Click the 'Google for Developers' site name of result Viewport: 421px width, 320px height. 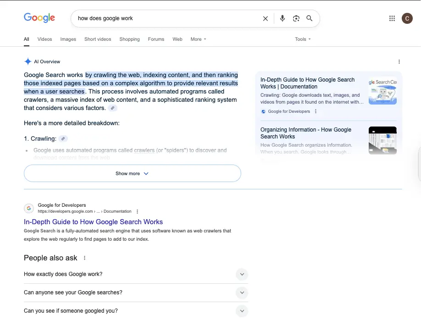(x=62, y=205)
